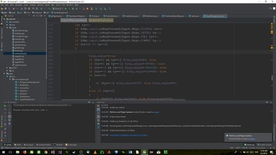Click the Copy toolbar icon
Image resolution: width=276 pixels, height=155 pixels.
[25, 9]
